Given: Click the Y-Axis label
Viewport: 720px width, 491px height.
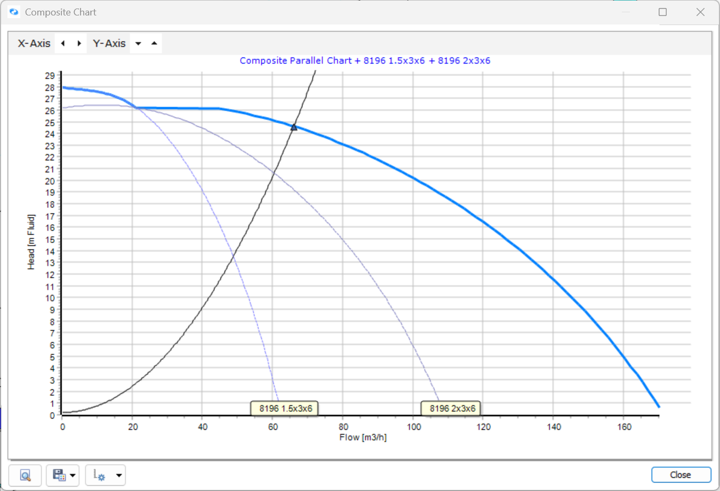Looking at the screenshot, I should [x=109, y=44].
